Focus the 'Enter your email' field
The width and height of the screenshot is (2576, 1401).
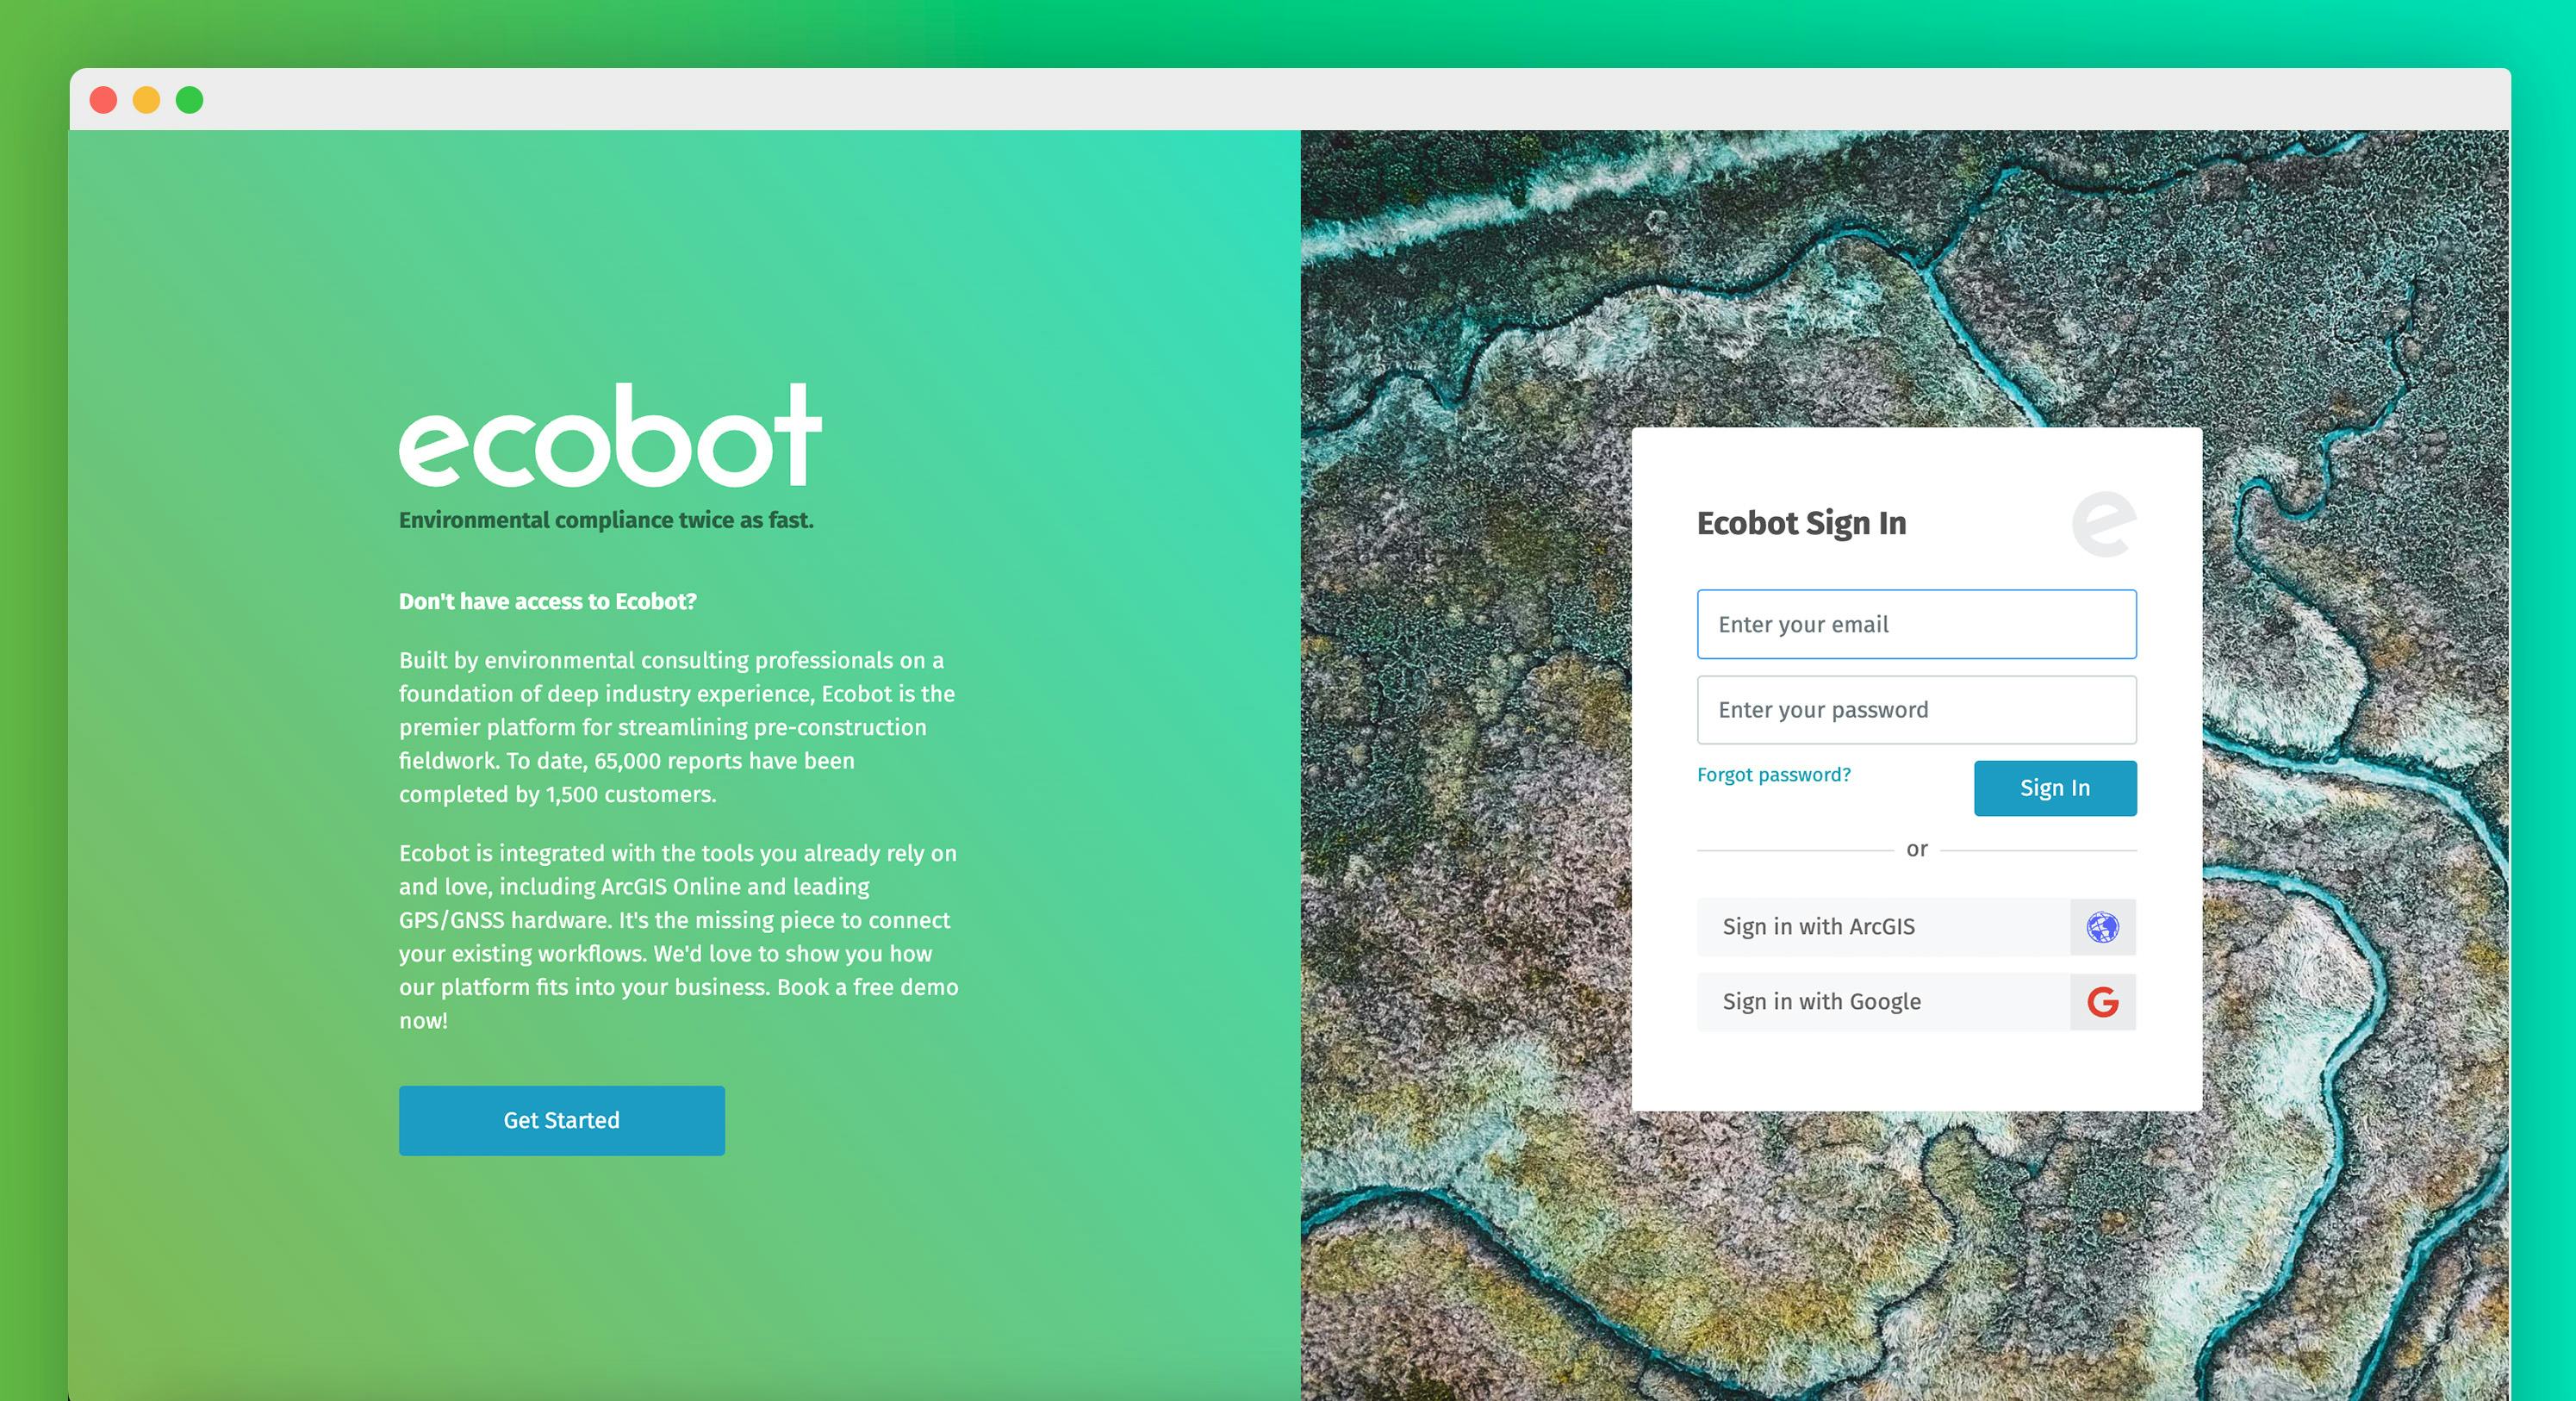coord(1915,624)
